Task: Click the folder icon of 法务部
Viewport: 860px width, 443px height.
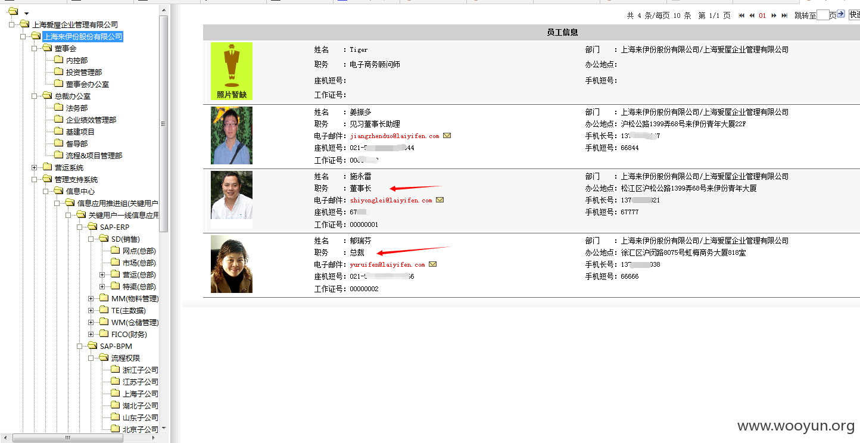Action: coord(58,107)
